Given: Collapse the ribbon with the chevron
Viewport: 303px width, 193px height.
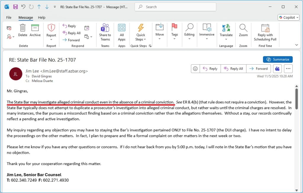Looking at the screenshot, I should [x=296, y=45].
